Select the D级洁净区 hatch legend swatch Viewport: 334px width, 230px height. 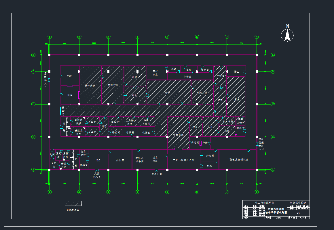(73, 203)
